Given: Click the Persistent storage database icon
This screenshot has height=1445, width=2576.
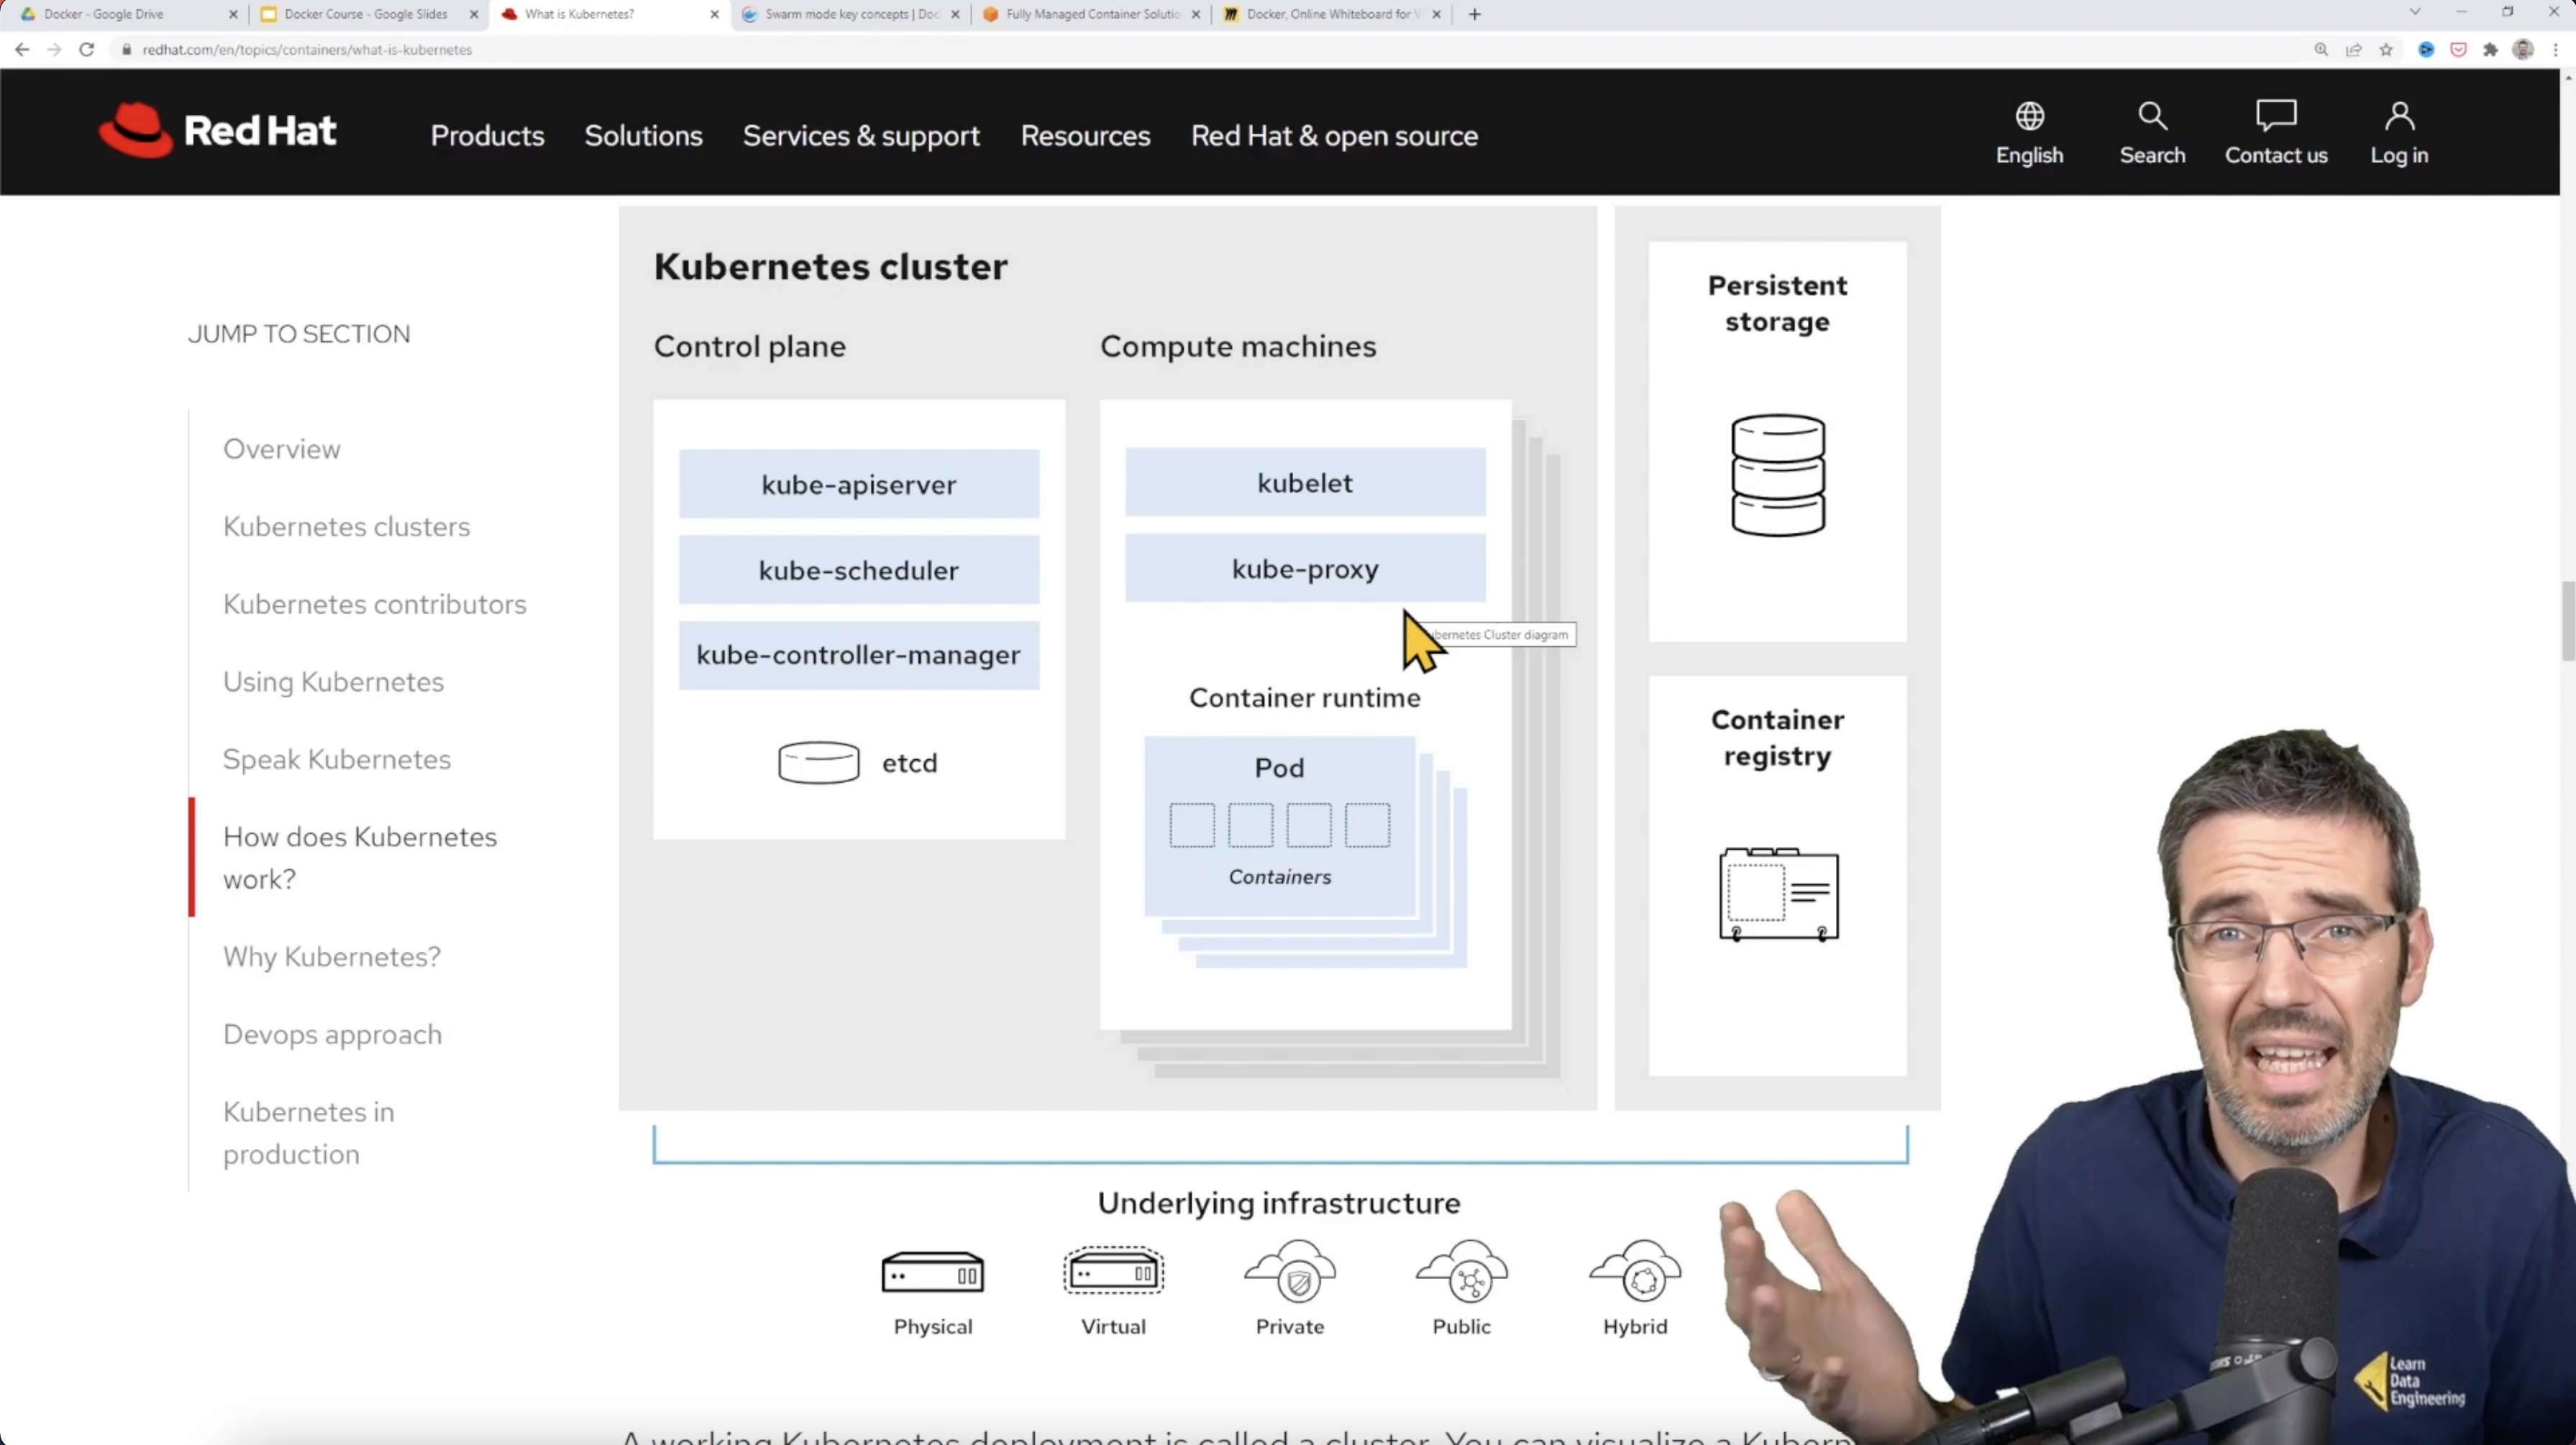Looking at the screenshot, I should 1777,475.
